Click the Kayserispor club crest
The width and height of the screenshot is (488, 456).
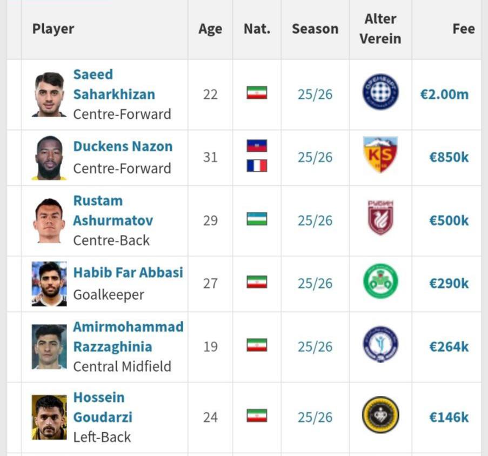click(380, 156)
